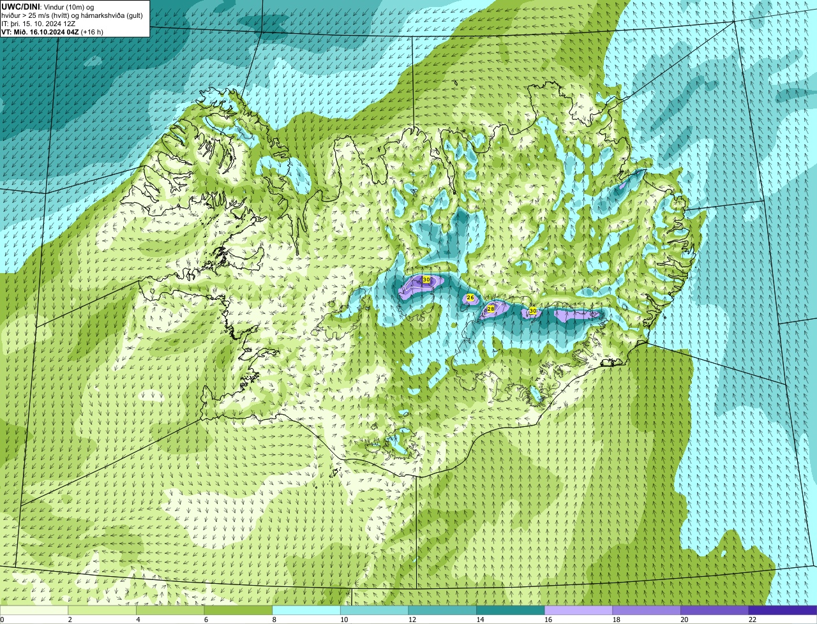Select the "IT: þri. 15. 10. 2024 12Z" line
The image size is (817, 624).
pos(39,24)
